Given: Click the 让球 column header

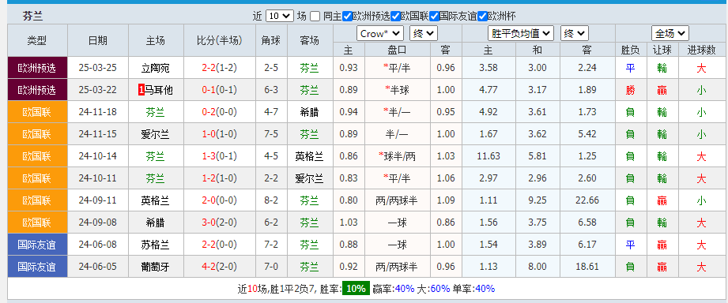Looking at the screenshot, I should (662, 50).
